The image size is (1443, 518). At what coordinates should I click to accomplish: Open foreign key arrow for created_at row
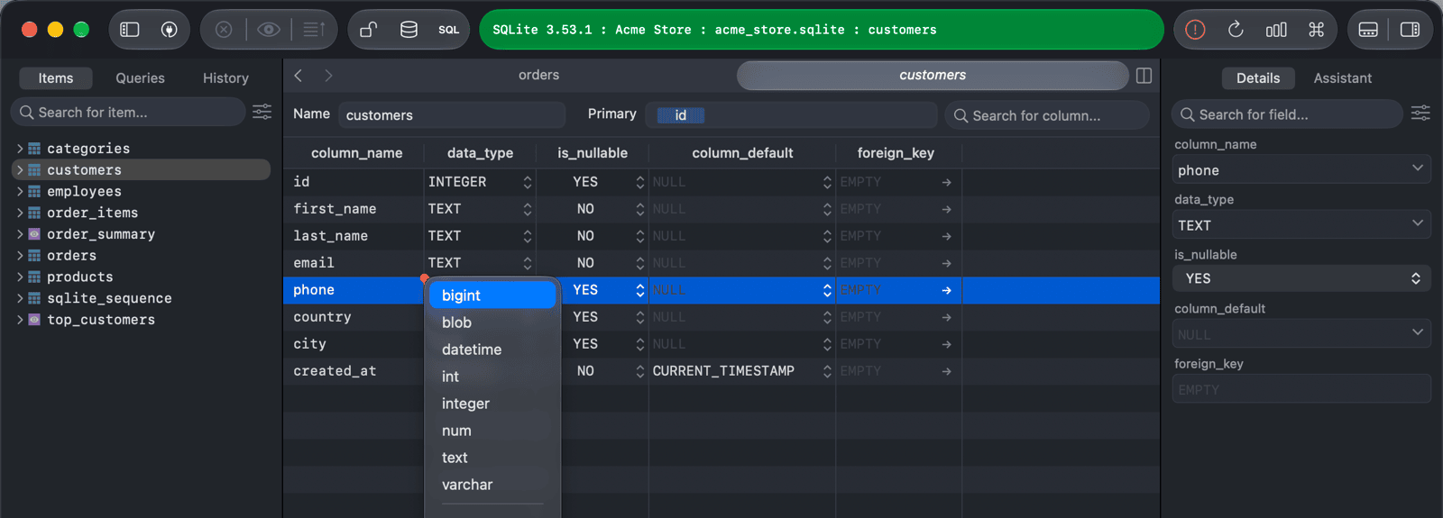(946, 371)
